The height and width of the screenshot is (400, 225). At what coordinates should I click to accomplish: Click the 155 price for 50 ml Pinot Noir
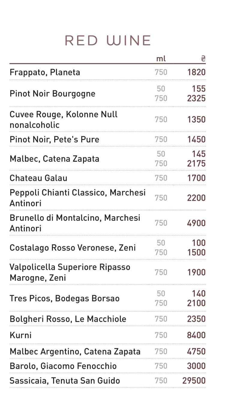pos(199,89)
